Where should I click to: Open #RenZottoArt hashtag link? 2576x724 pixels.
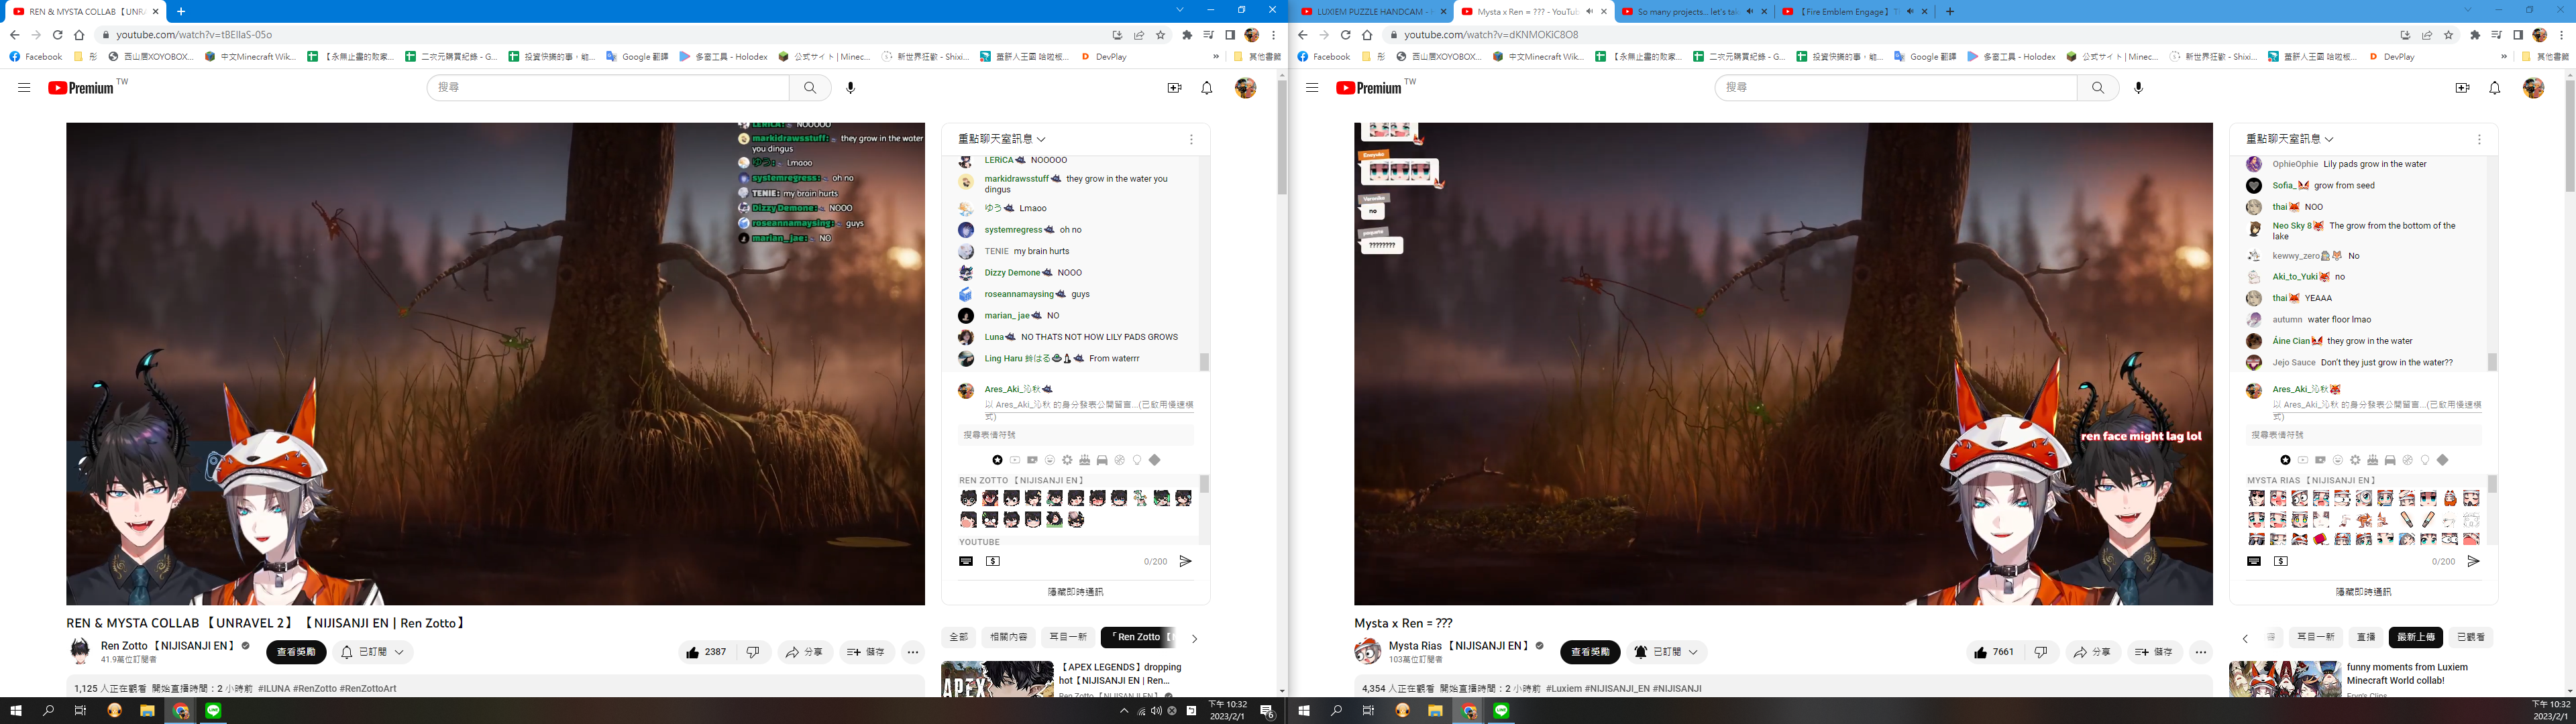[x=369, y=689]
